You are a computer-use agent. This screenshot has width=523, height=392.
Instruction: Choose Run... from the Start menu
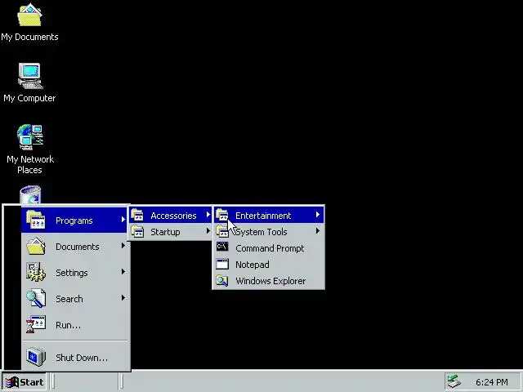pos(74,325)
